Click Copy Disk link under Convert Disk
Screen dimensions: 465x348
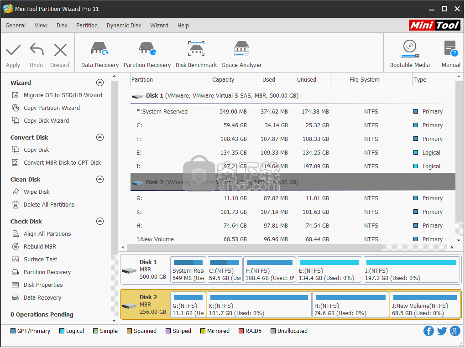pos(37,150)
